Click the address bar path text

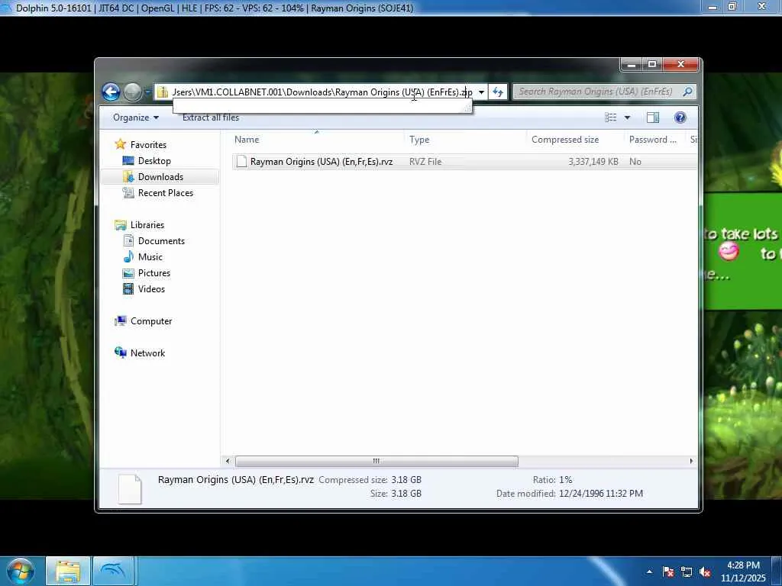pos(322,92)
